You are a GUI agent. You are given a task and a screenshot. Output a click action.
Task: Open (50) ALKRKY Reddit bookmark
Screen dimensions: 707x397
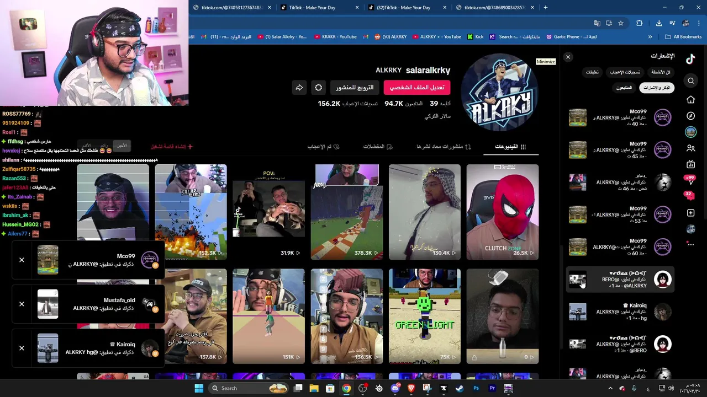click(x=390, y=37)
